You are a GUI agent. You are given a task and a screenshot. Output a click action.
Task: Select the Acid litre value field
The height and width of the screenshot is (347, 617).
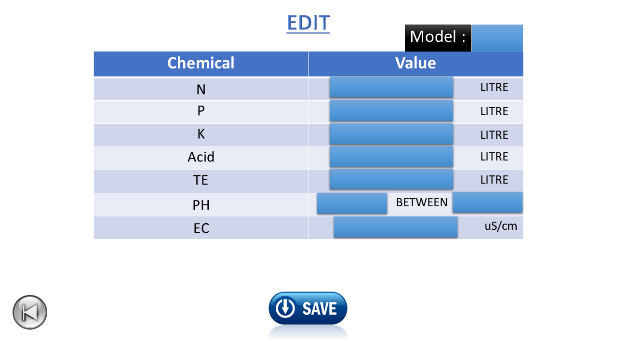pos(391,157)
